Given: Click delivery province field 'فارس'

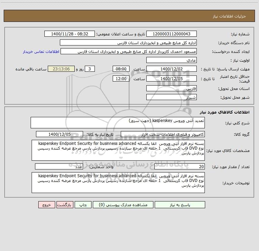Looking at the screenshot, I should 172,89.
